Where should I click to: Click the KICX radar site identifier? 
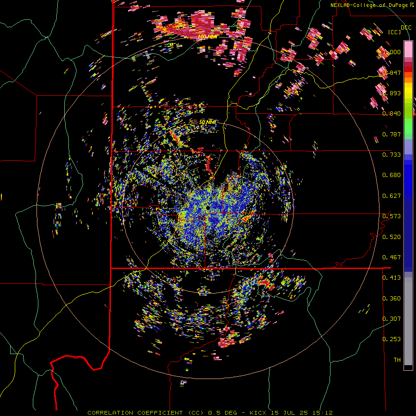tap(259, 413)
